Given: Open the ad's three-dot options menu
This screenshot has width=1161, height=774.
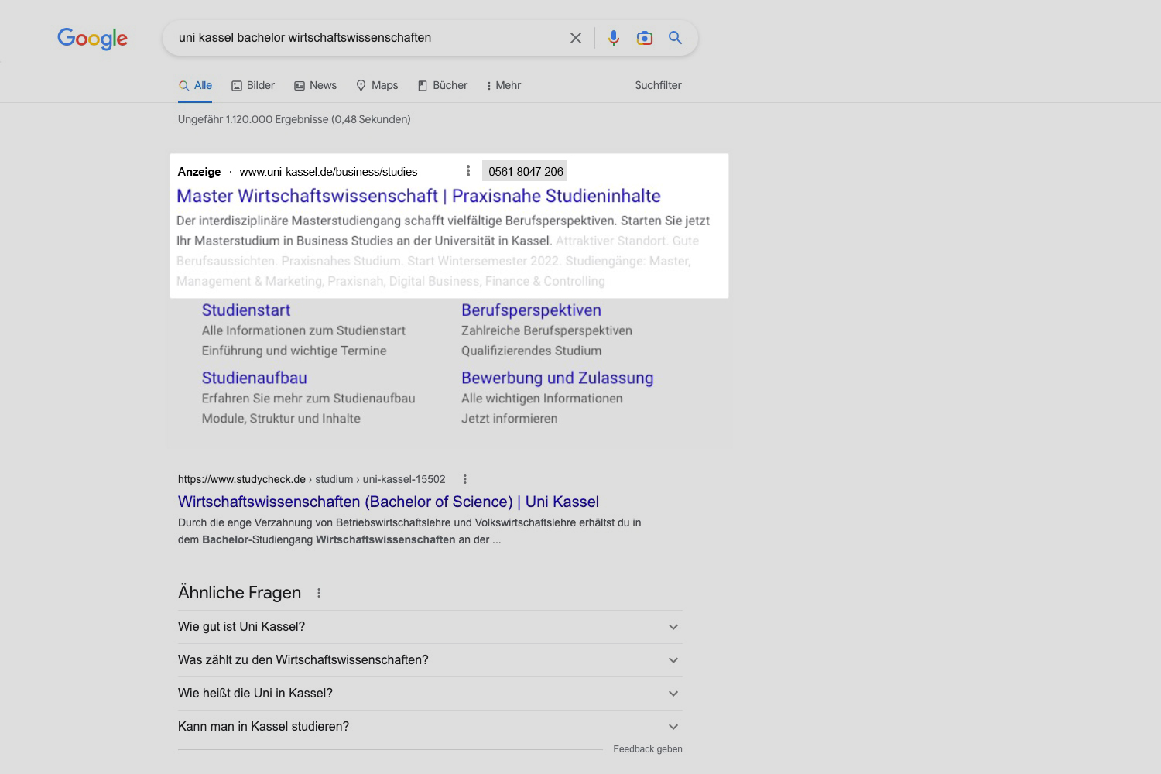Looking at the screenshot, I should [467, 171].
